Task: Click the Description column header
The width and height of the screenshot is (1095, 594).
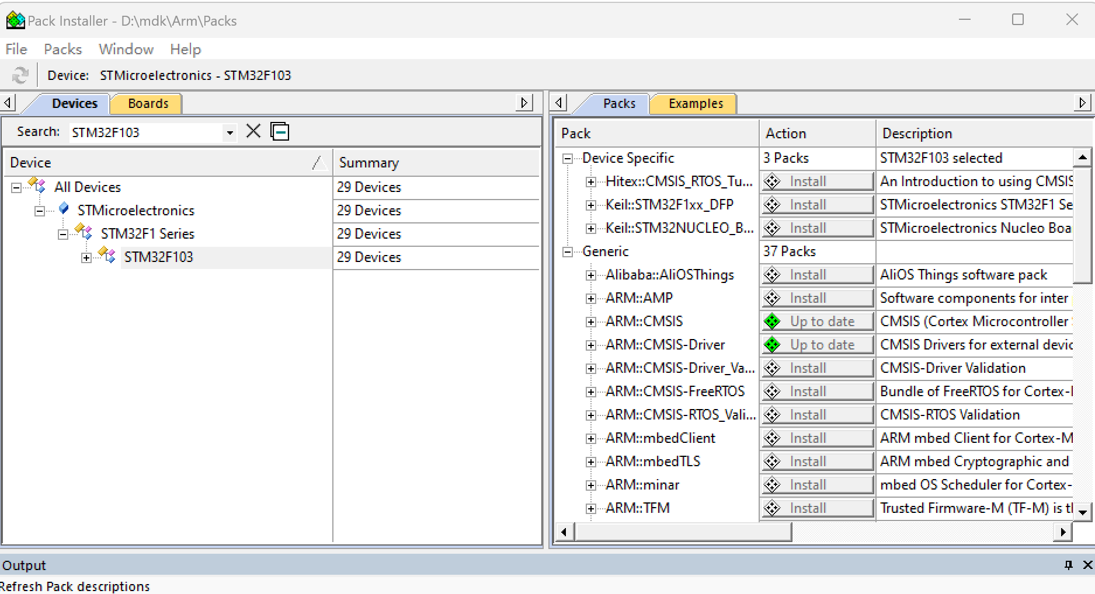Action: coord(985,134)
